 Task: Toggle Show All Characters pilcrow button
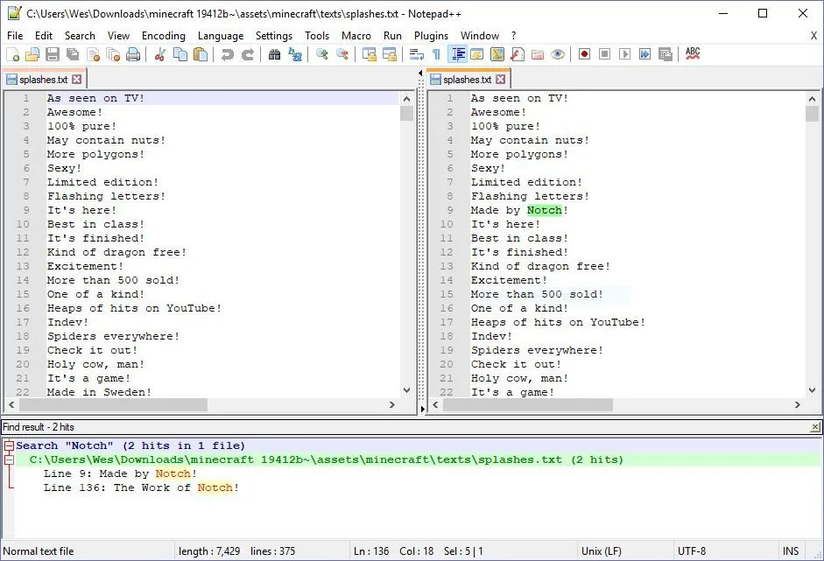coord(436,54)
